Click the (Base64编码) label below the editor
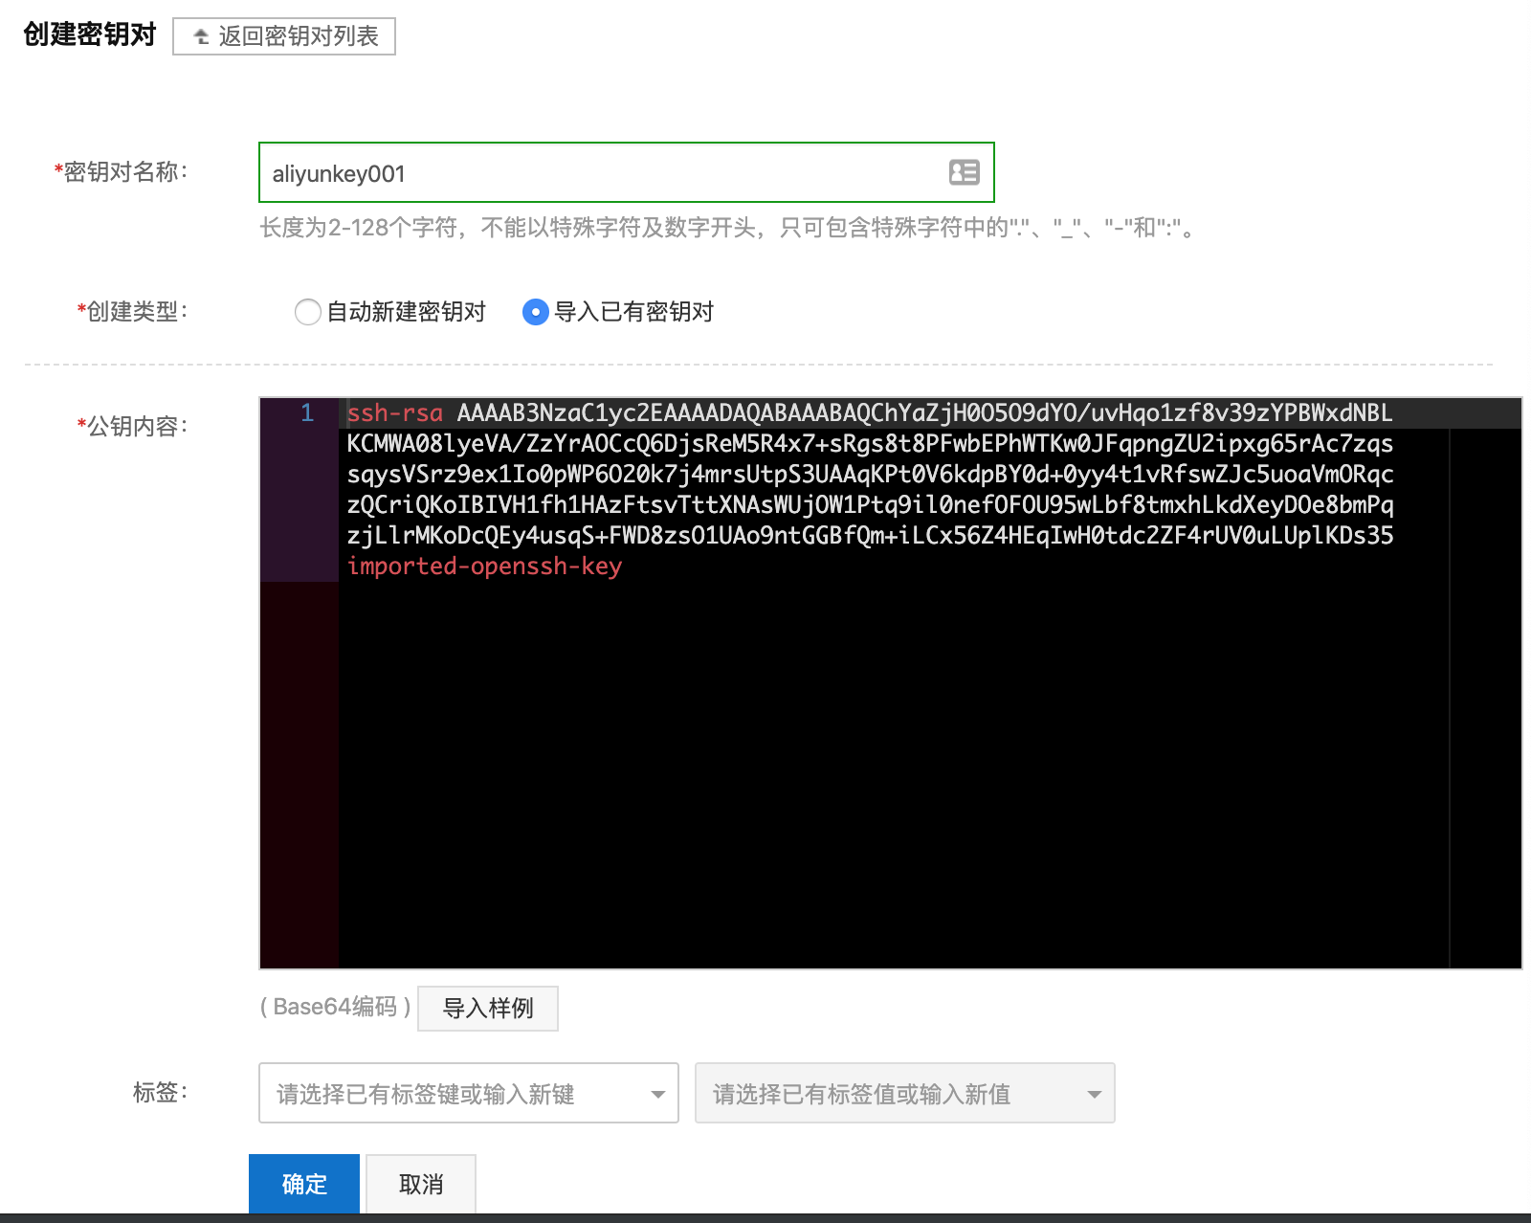The width and height of the screenshot is (1531, 1223). coord(334,1006)
